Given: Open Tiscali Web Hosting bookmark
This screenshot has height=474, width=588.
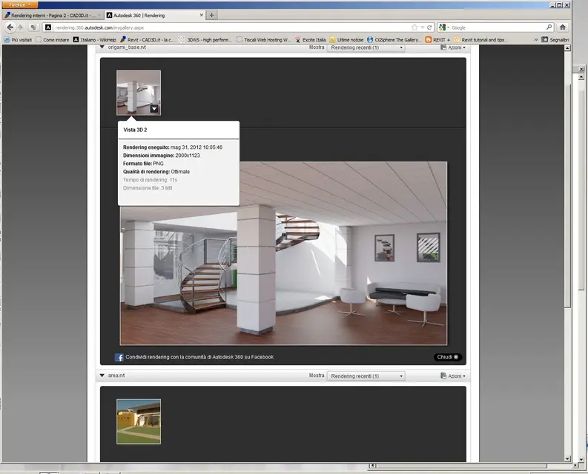Looking at the screenshot, I should point(264,40).
